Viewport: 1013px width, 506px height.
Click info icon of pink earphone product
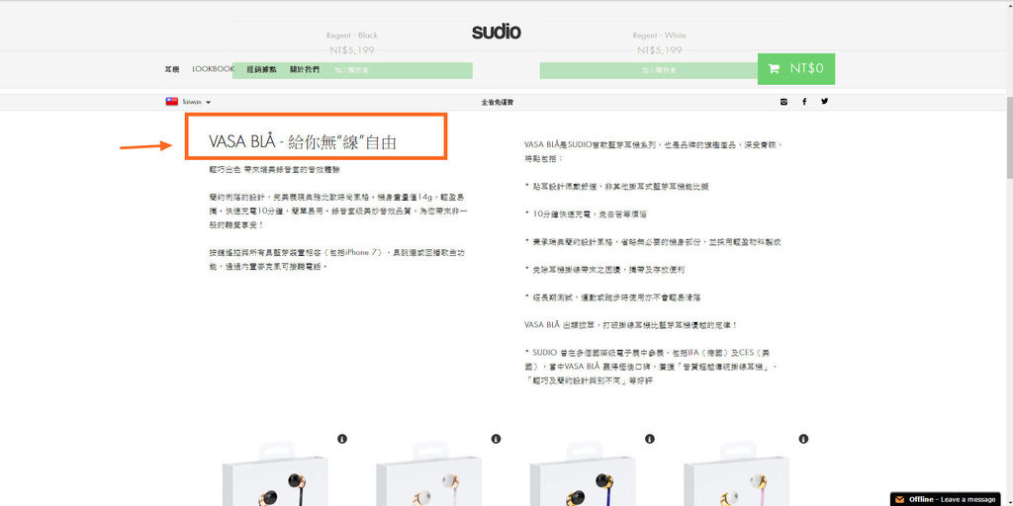(803, 439)
